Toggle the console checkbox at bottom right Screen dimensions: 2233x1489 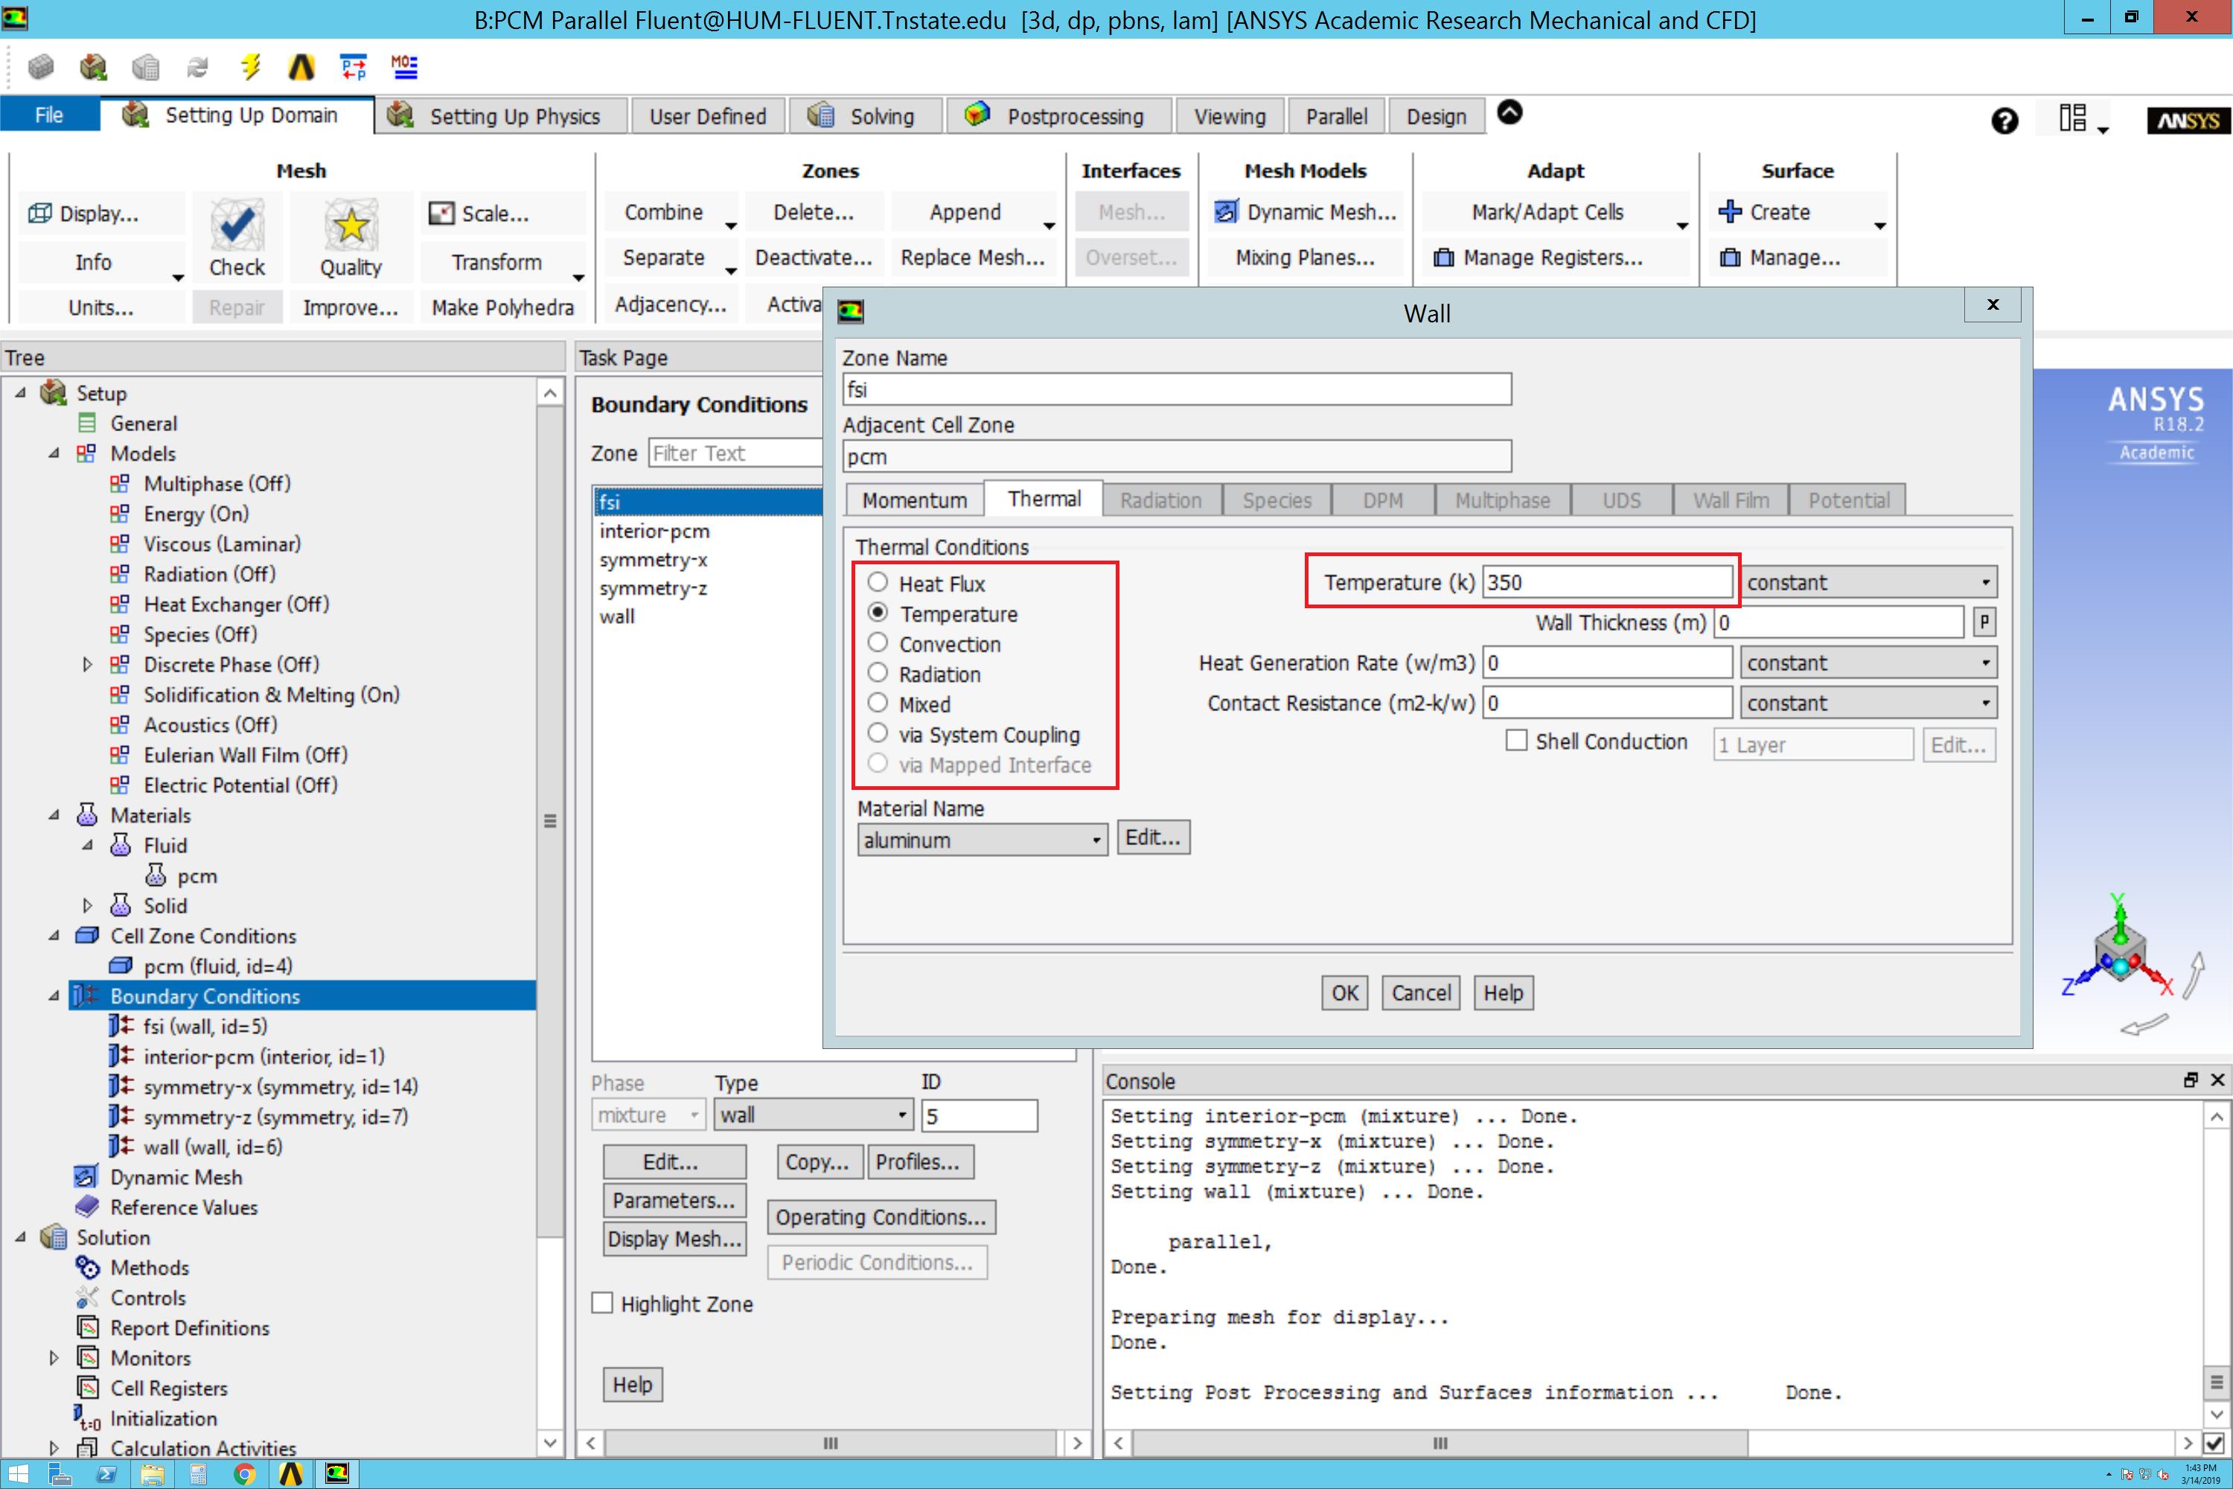(2214, 1444)
